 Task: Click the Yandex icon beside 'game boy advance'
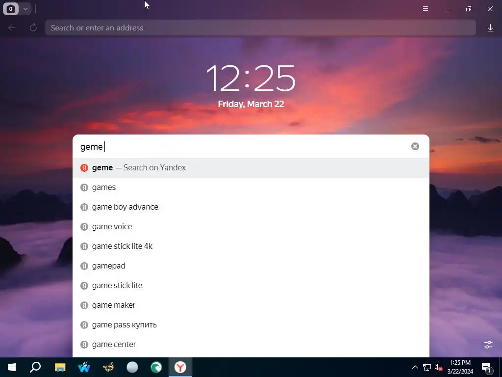pos(84,207)
